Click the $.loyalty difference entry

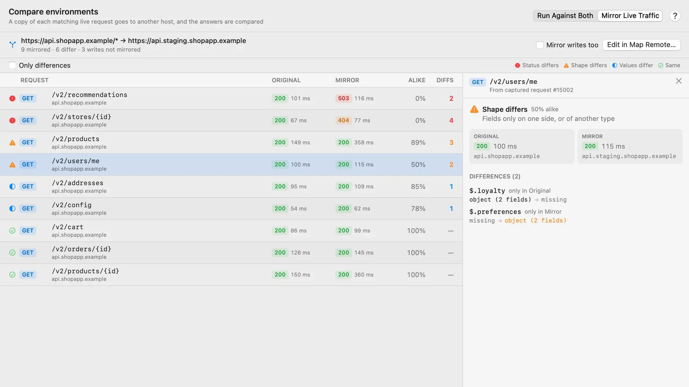click(518, 195)
